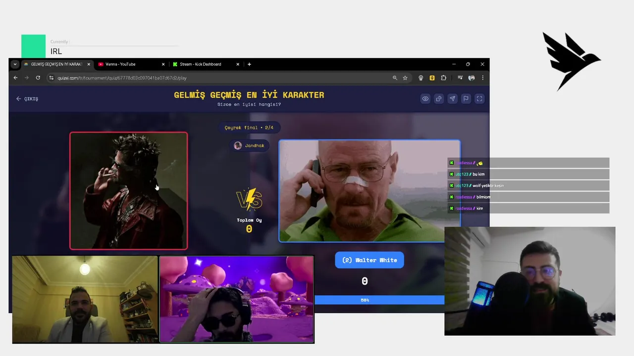Close the Vienna - YouTube tab

163,64
